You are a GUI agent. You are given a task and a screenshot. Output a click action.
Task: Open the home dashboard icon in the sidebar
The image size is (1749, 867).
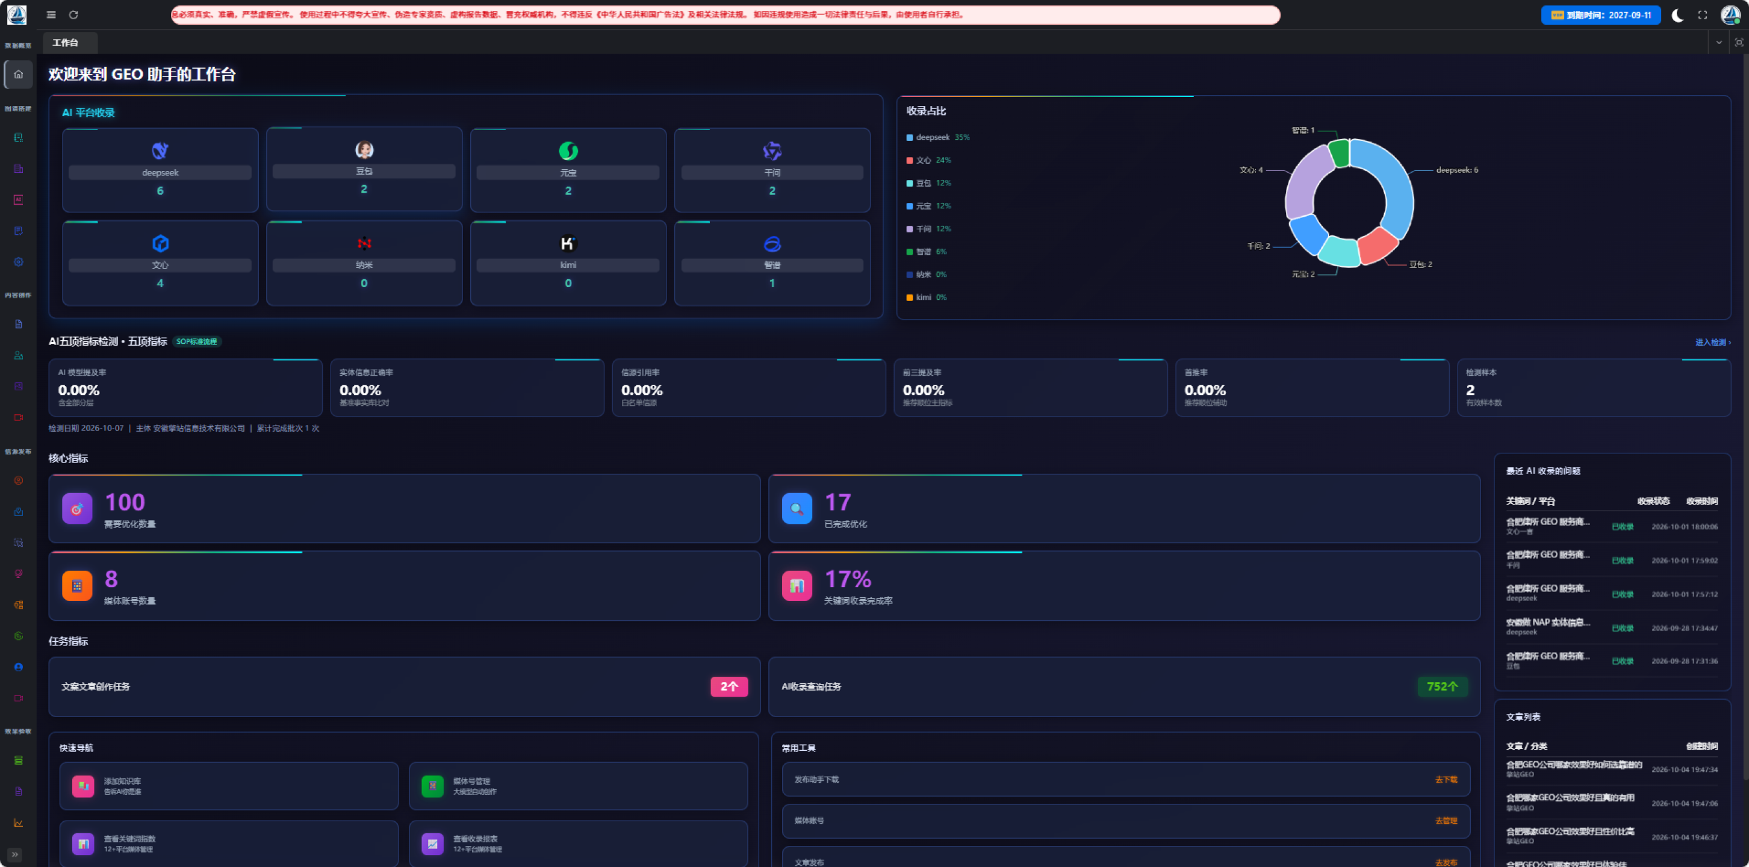coord(18,75)
